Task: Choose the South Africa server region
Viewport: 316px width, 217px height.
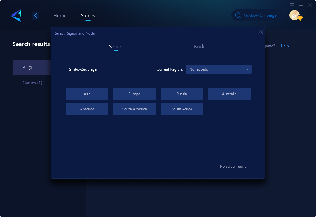Action: [182, 109]
